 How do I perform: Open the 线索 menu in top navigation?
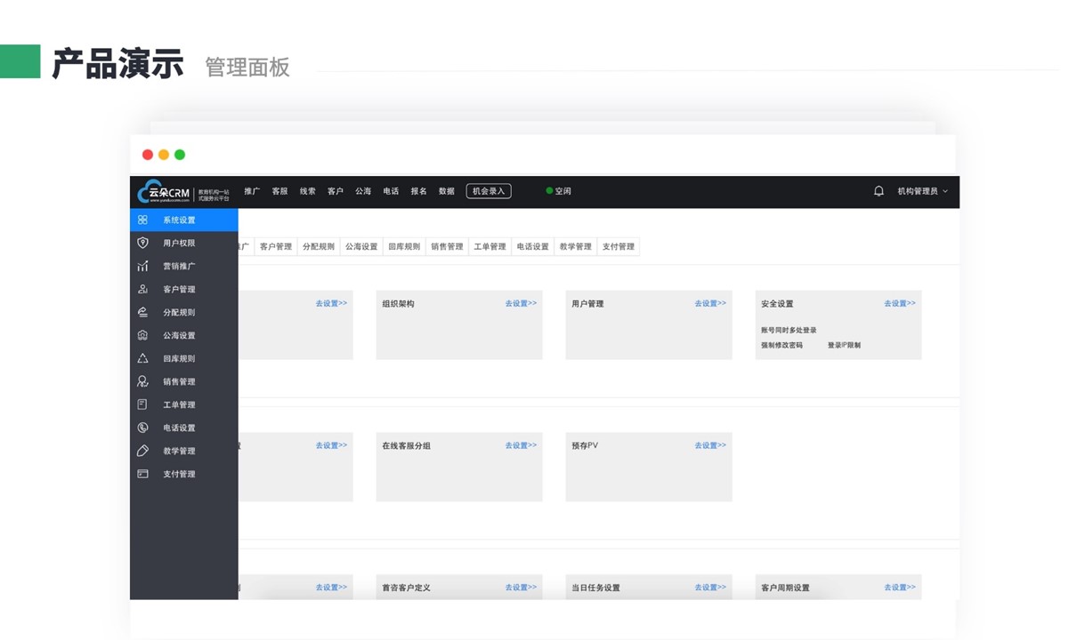tap(307, 191)
